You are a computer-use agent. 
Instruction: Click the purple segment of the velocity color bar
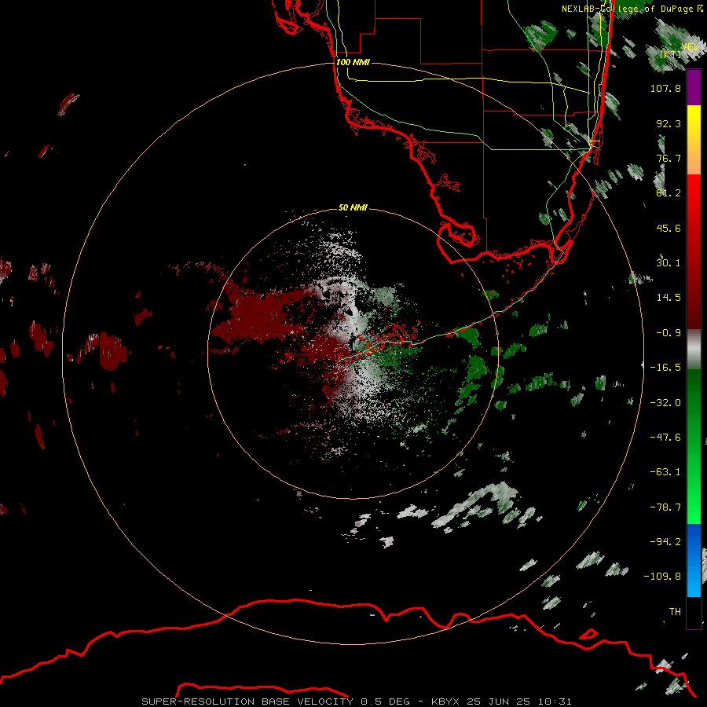(694, 88)
